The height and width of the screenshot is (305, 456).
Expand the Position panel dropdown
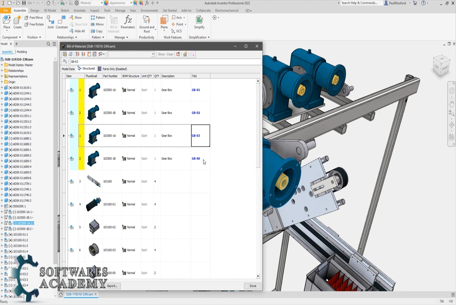(x=34, y=37)
